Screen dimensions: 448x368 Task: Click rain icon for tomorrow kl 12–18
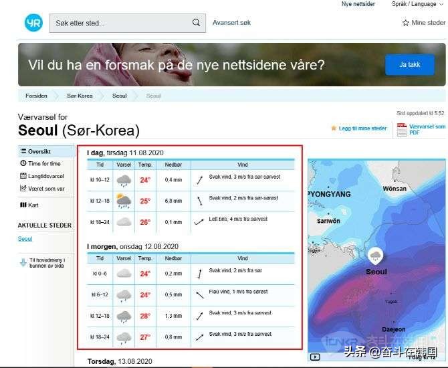(124, 316)
